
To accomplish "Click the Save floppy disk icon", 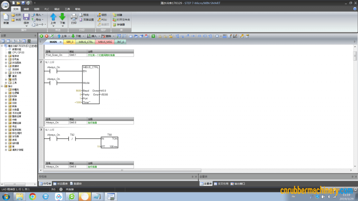I will [26, 17].
